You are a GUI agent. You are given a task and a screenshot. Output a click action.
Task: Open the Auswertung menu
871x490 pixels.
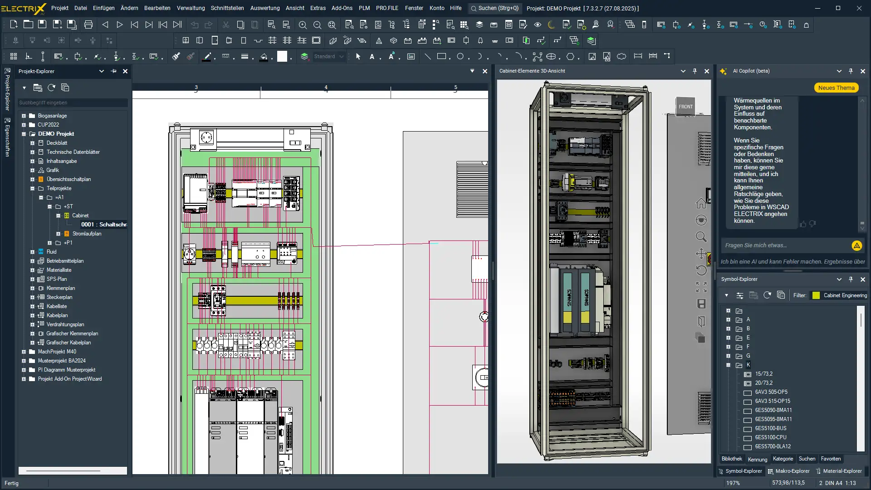[x=264, y=8]
